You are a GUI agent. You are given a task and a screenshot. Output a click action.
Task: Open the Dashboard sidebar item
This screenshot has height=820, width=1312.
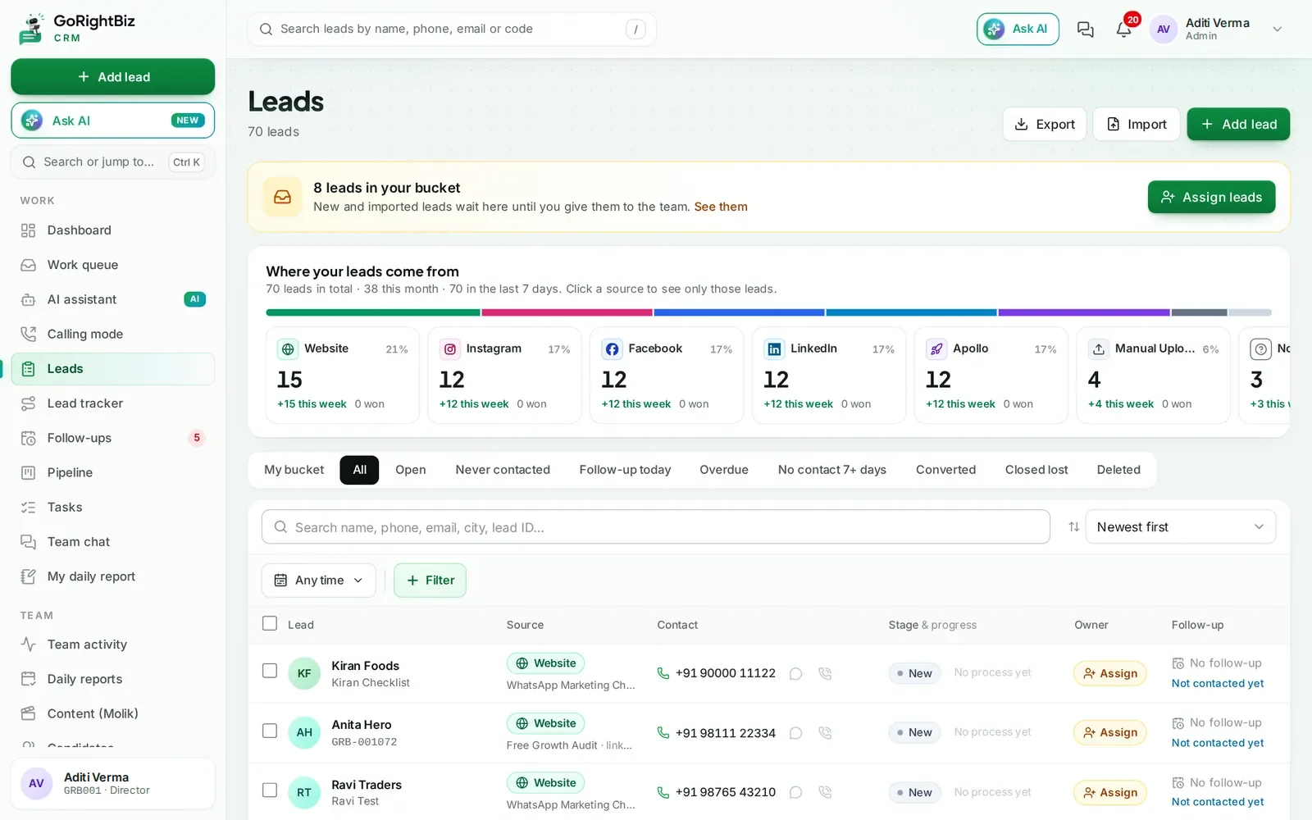point(113,230)
